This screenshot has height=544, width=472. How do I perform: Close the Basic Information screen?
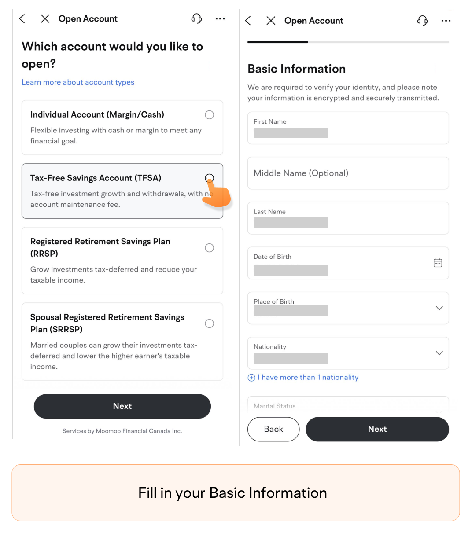271,21
